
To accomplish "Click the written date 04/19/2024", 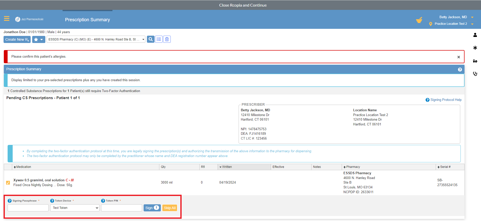I will pos(227,183).
